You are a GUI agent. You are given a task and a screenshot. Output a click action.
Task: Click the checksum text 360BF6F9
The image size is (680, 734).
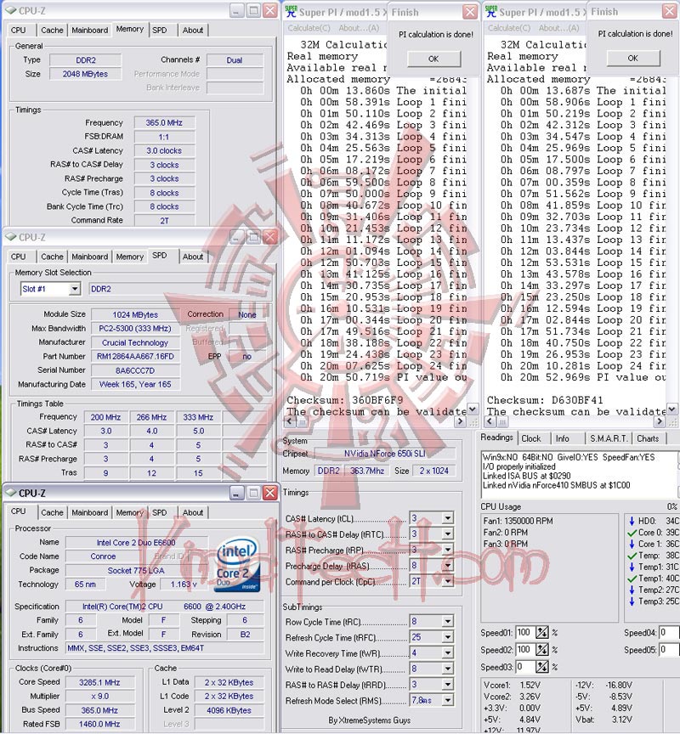pyautogui.click(x=377, y=400)
